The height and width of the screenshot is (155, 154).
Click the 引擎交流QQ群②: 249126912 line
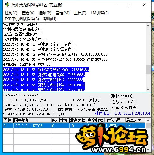coord(44,85)
